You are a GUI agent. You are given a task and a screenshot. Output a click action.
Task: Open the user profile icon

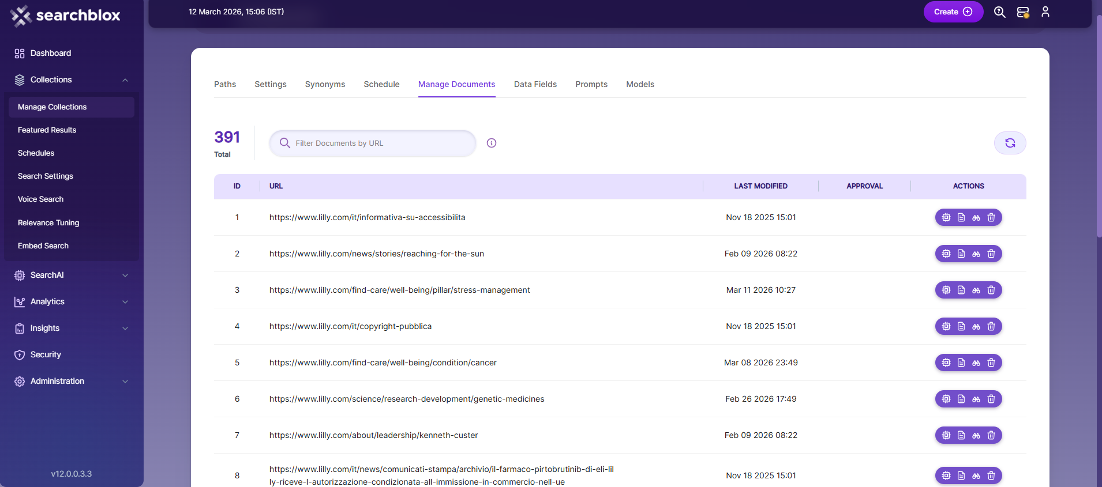(x=1045, y=12)
